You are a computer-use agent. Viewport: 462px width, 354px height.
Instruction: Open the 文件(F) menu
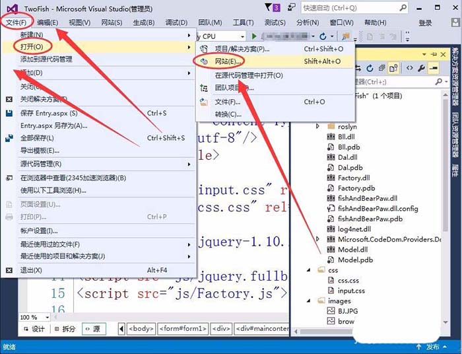click(x=16, y=22)
